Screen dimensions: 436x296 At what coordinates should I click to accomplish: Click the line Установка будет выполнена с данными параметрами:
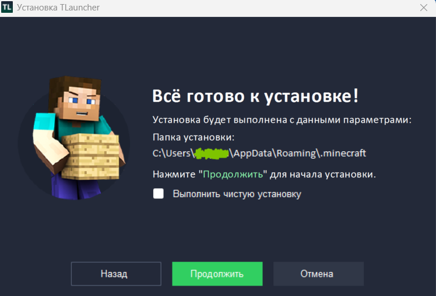[282, 120]
